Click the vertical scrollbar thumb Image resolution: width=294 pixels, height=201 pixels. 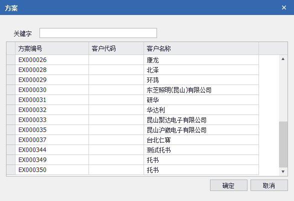coord(283,144)
